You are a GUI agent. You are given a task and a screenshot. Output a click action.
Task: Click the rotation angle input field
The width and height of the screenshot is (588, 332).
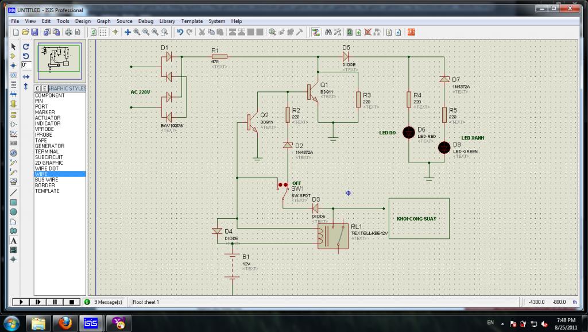pos(26,65)
